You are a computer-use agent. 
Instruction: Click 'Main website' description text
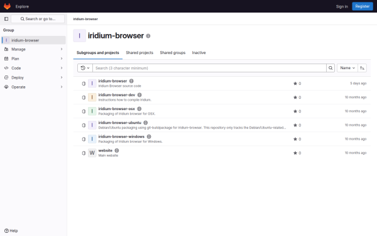pos(108,155)
